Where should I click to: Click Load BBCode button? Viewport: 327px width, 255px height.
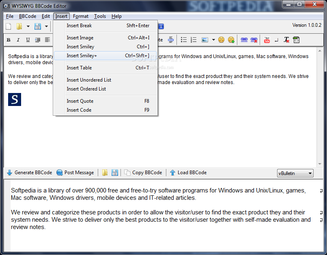[x=188, y=173]
